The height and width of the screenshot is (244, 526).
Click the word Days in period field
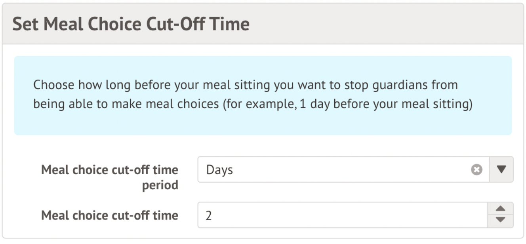pos(219,170)
